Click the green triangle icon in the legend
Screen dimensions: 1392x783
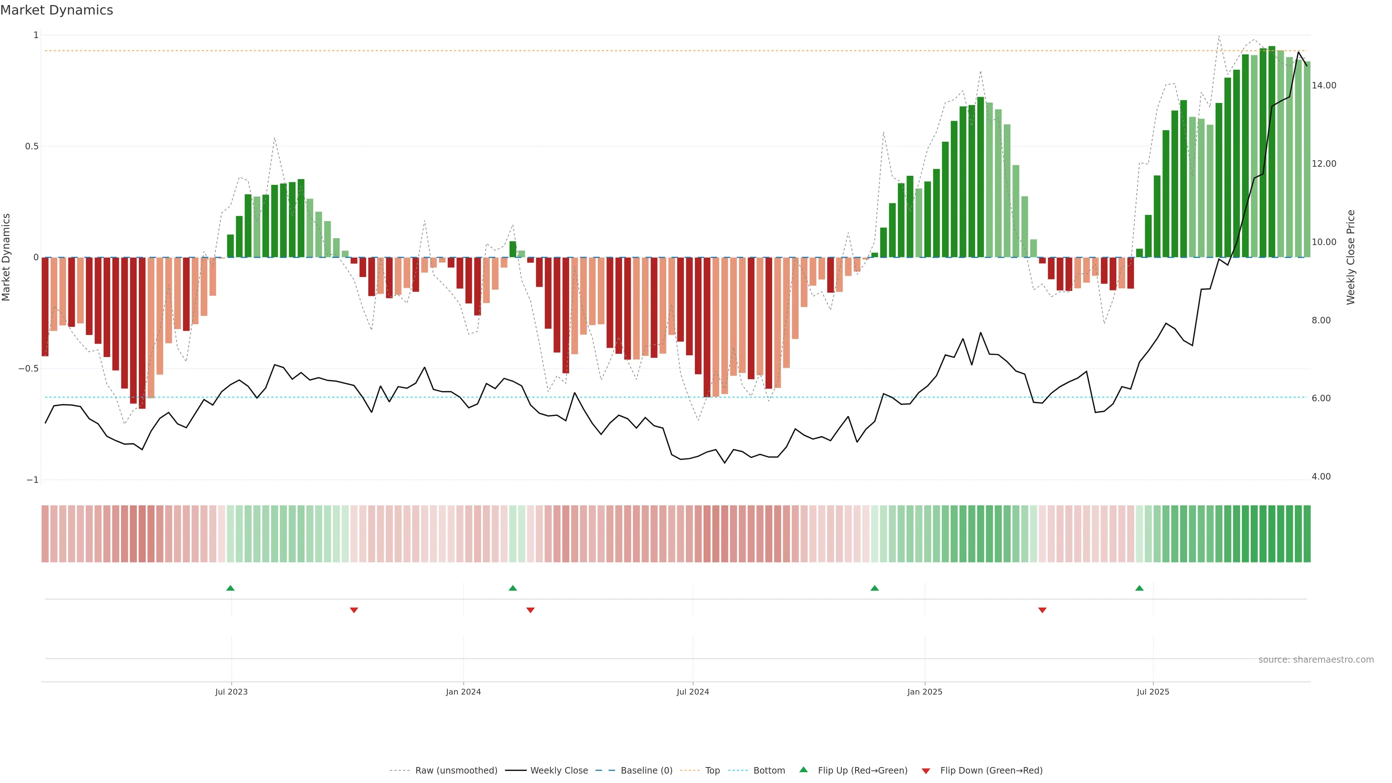pos(804,770)
